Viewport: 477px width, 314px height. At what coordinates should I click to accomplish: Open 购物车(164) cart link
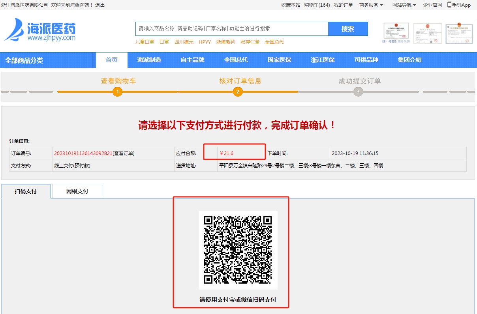pyautogui.click(x=317, y=5)
